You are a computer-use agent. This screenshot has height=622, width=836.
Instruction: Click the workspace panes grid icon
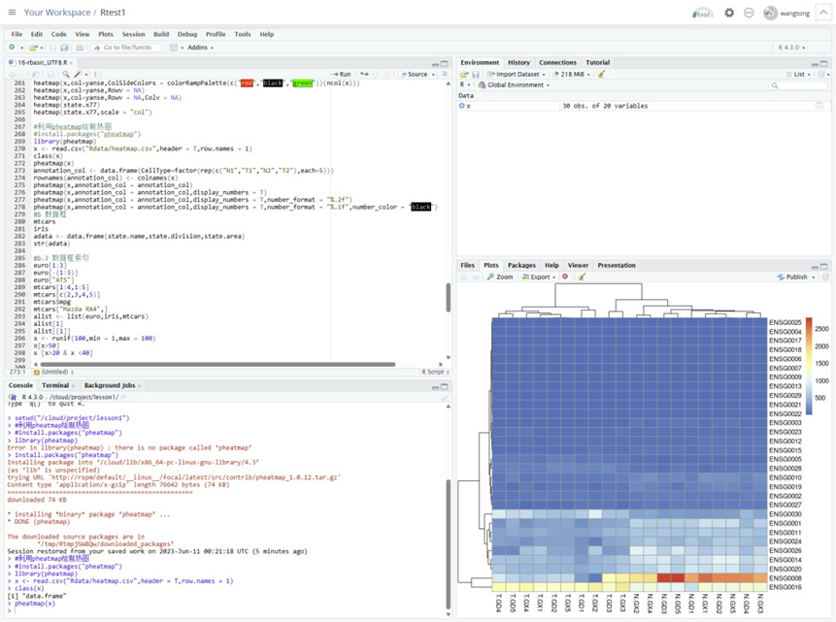tap(173, 48)
